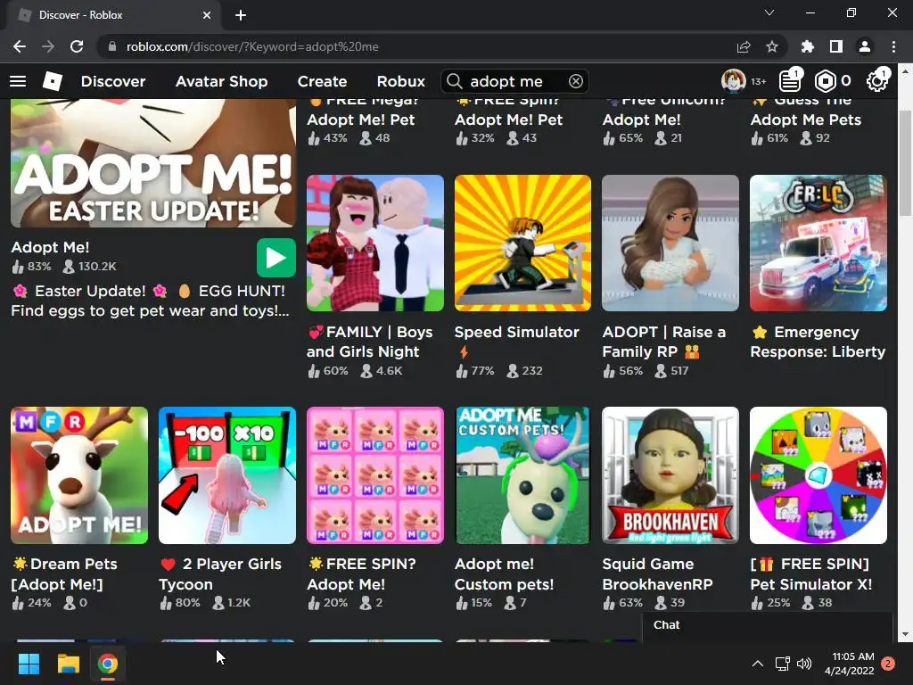Open the settings gear icon
Screen dimensions: 913x685
(x=877, y=81)
